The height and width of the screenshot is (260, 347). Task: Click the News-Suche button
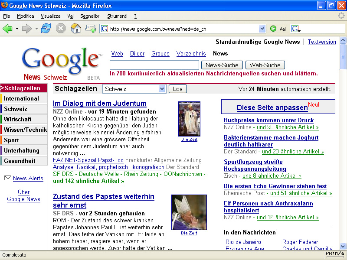coord(222,65)
